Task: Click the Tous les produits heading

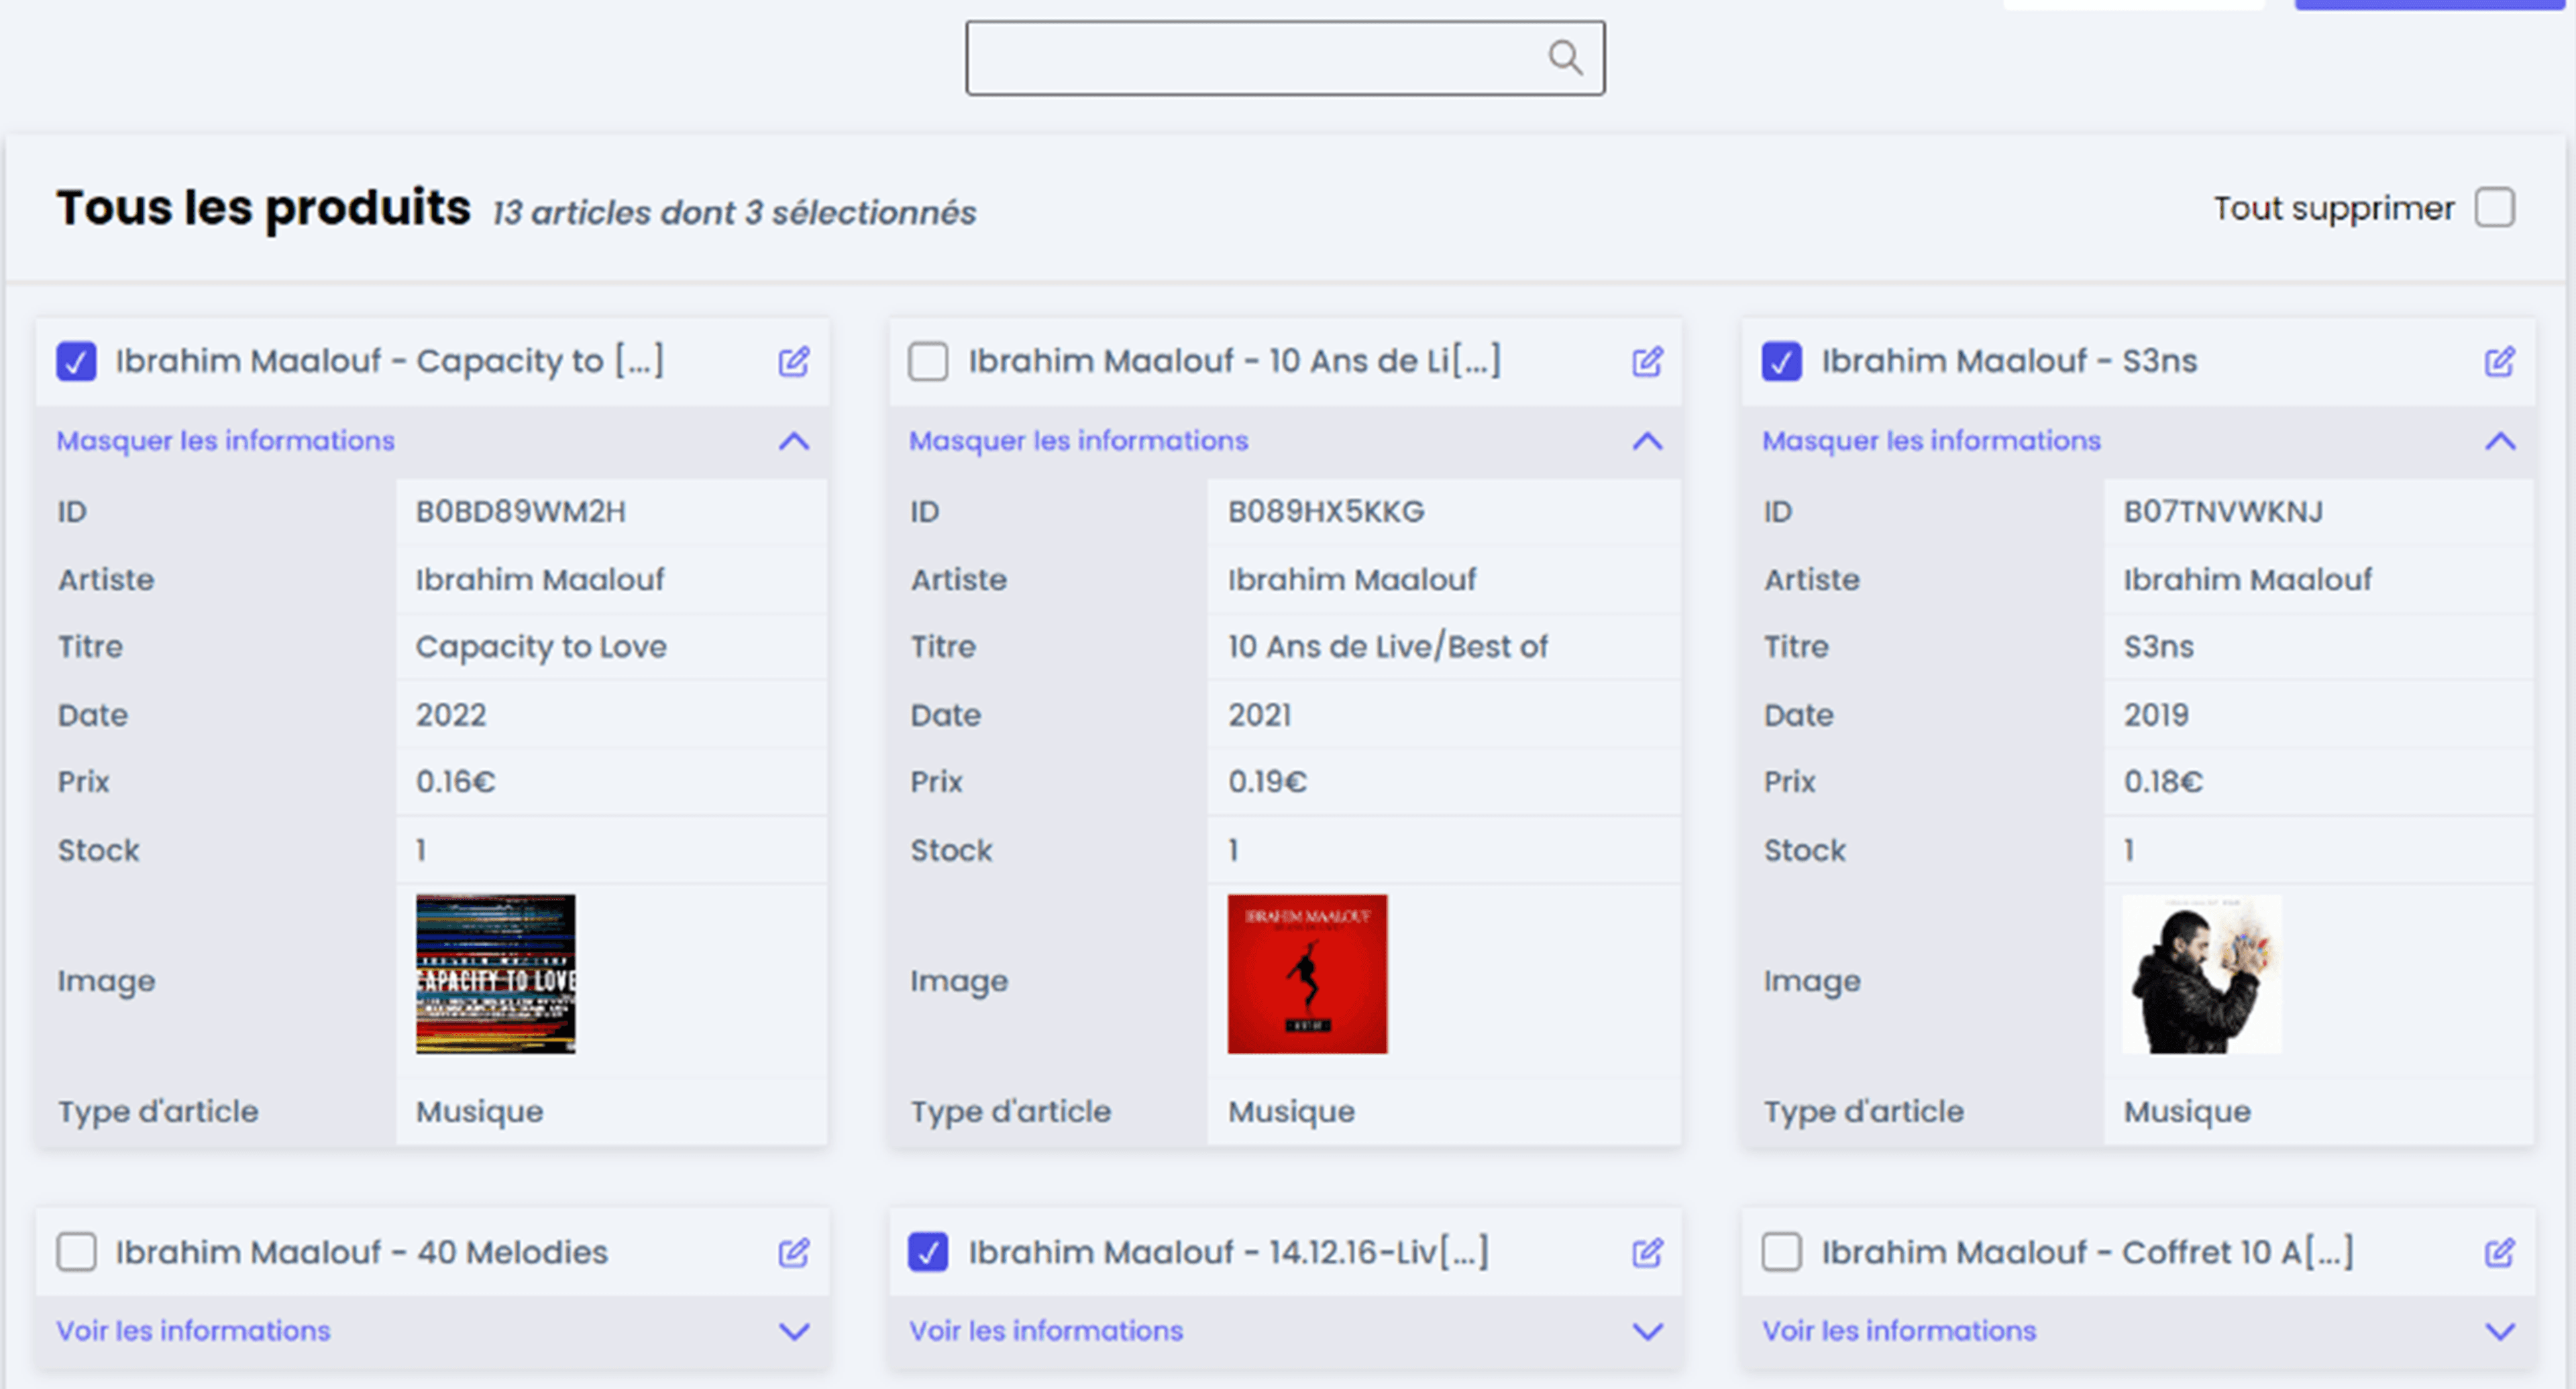Action: [264, 208]
